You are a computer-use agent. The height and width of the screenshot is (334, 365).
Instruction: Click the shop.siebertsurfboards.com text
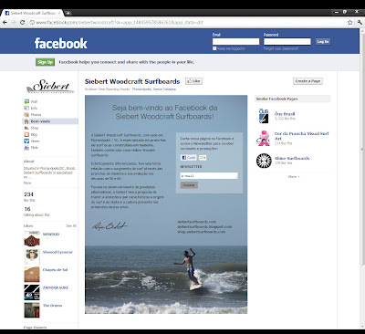(x=202, y=232)
